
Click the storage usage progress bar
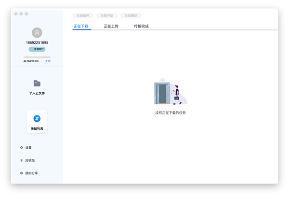point(37,57)
